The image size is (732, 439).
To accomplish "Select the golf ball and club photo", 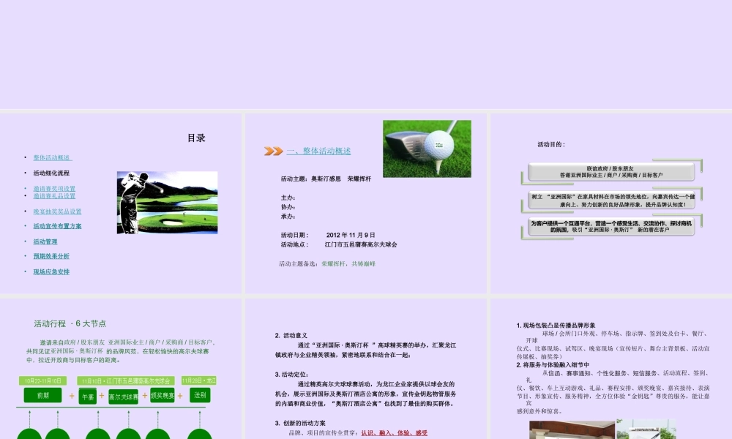I will tap(427, 149).
